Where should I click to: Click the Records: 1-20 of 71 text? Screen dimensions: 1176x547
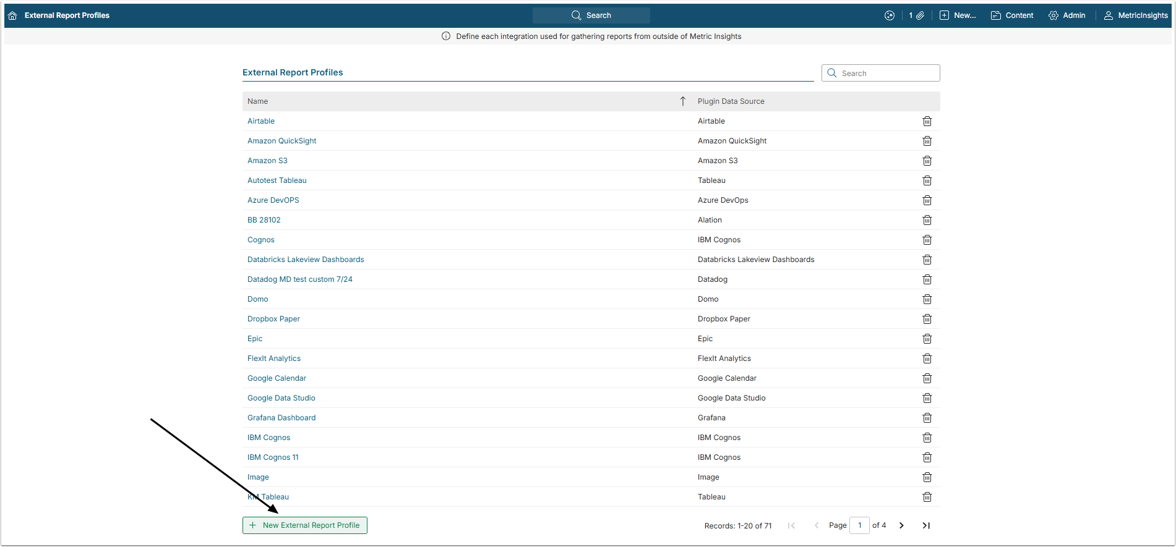(738, 526)
